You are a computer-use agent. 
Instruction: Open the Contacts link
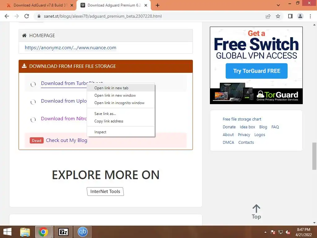(x=246, y=142)
